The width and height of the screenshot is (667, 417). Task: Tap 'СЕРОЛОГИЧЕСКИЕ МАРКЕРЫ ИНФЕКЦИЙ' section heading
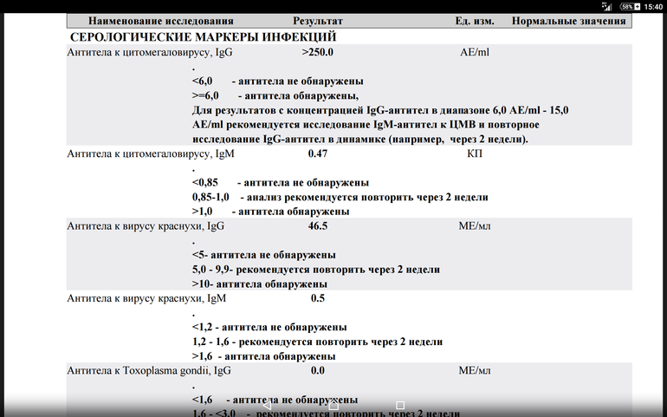[203, 37]
